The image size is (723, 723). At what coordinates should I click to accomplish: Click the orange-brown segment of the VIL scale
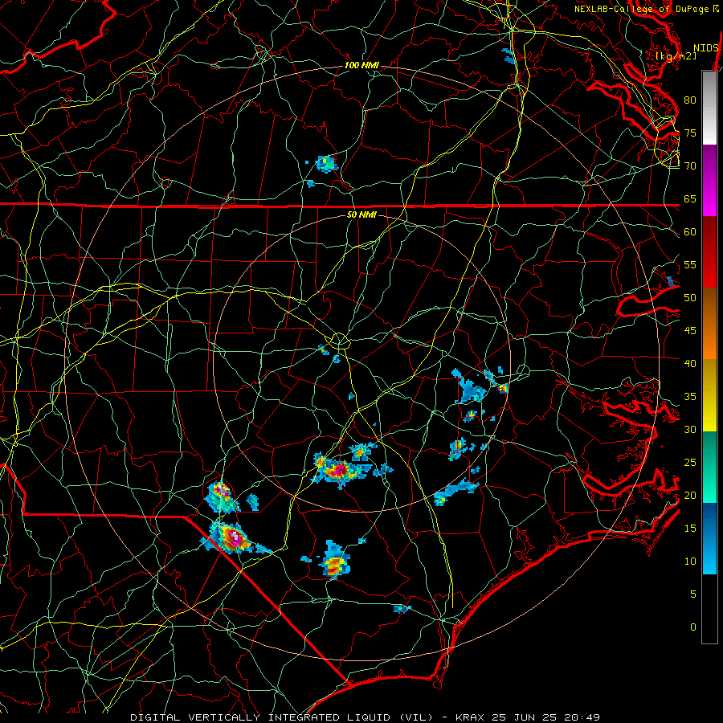click(x=709, y=324)
